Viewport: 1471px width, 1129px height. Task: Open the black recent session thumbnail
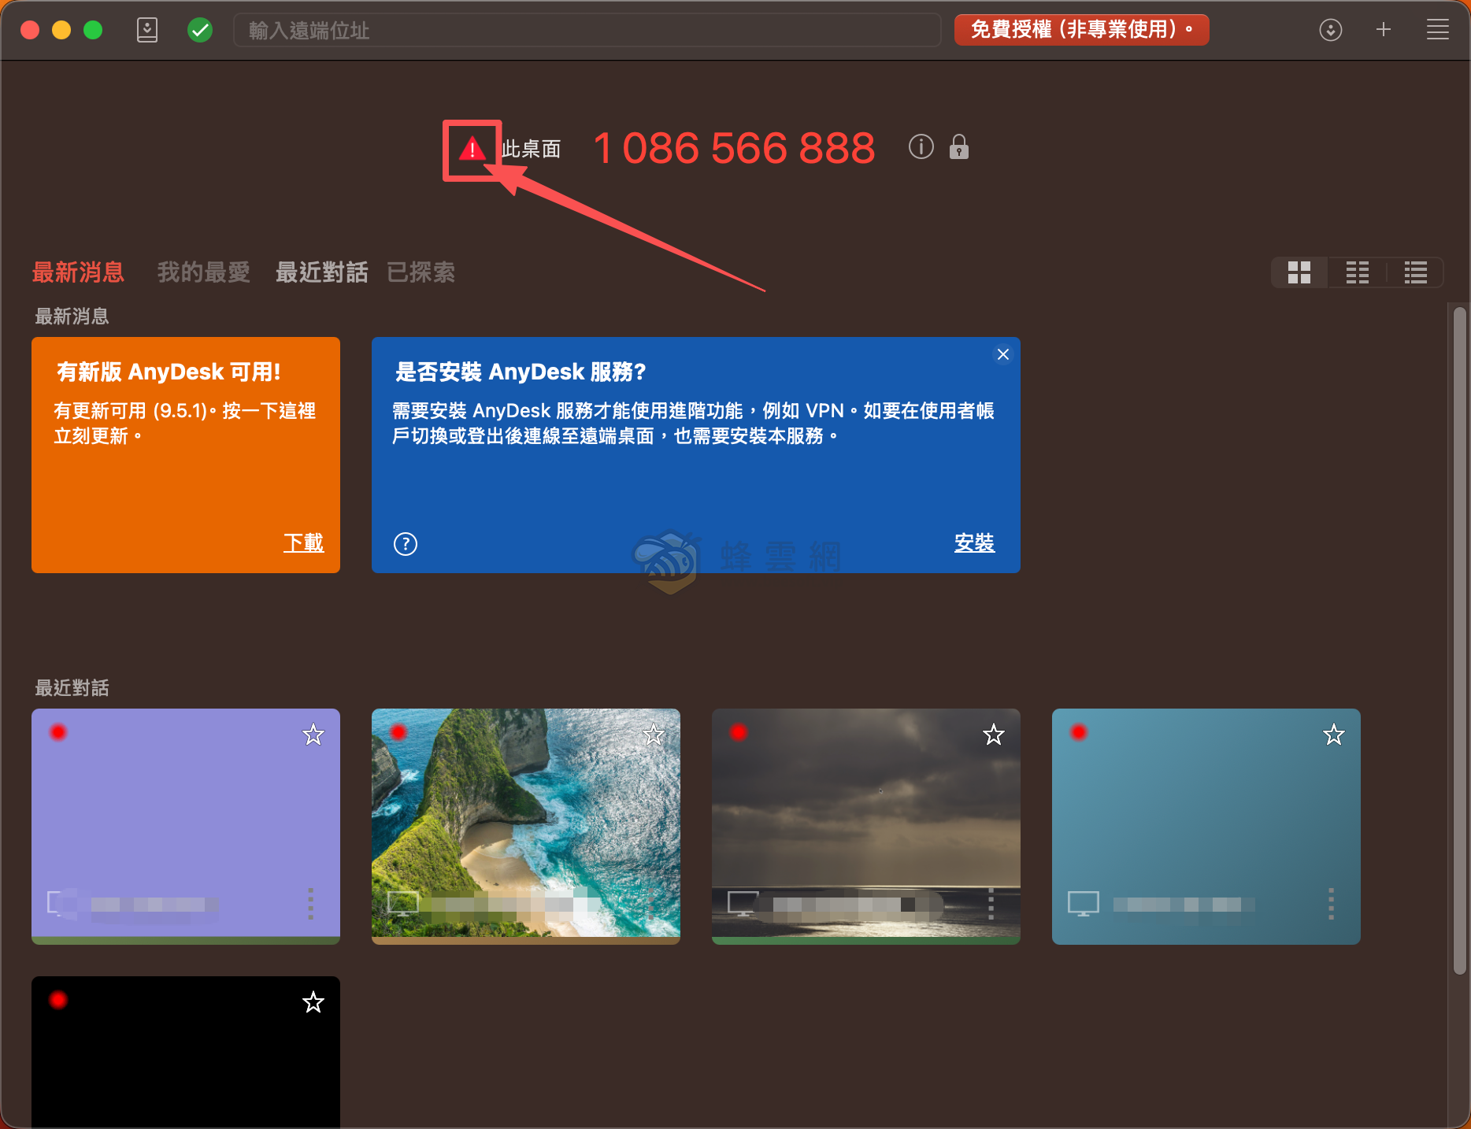pos(186,1052)
